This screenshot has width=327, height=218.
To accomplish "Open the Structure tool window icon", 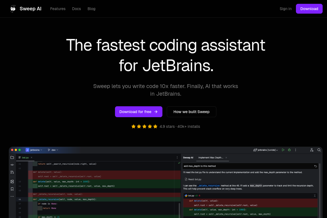I will pyautogui.click(x=12, y=181).
